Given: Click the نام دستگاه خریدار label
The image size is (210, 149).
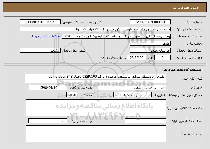Looking at the screenshot, I should 190,30.
